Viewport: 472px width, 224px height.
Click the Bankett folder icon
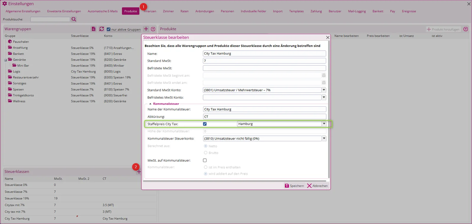[10, 53]
